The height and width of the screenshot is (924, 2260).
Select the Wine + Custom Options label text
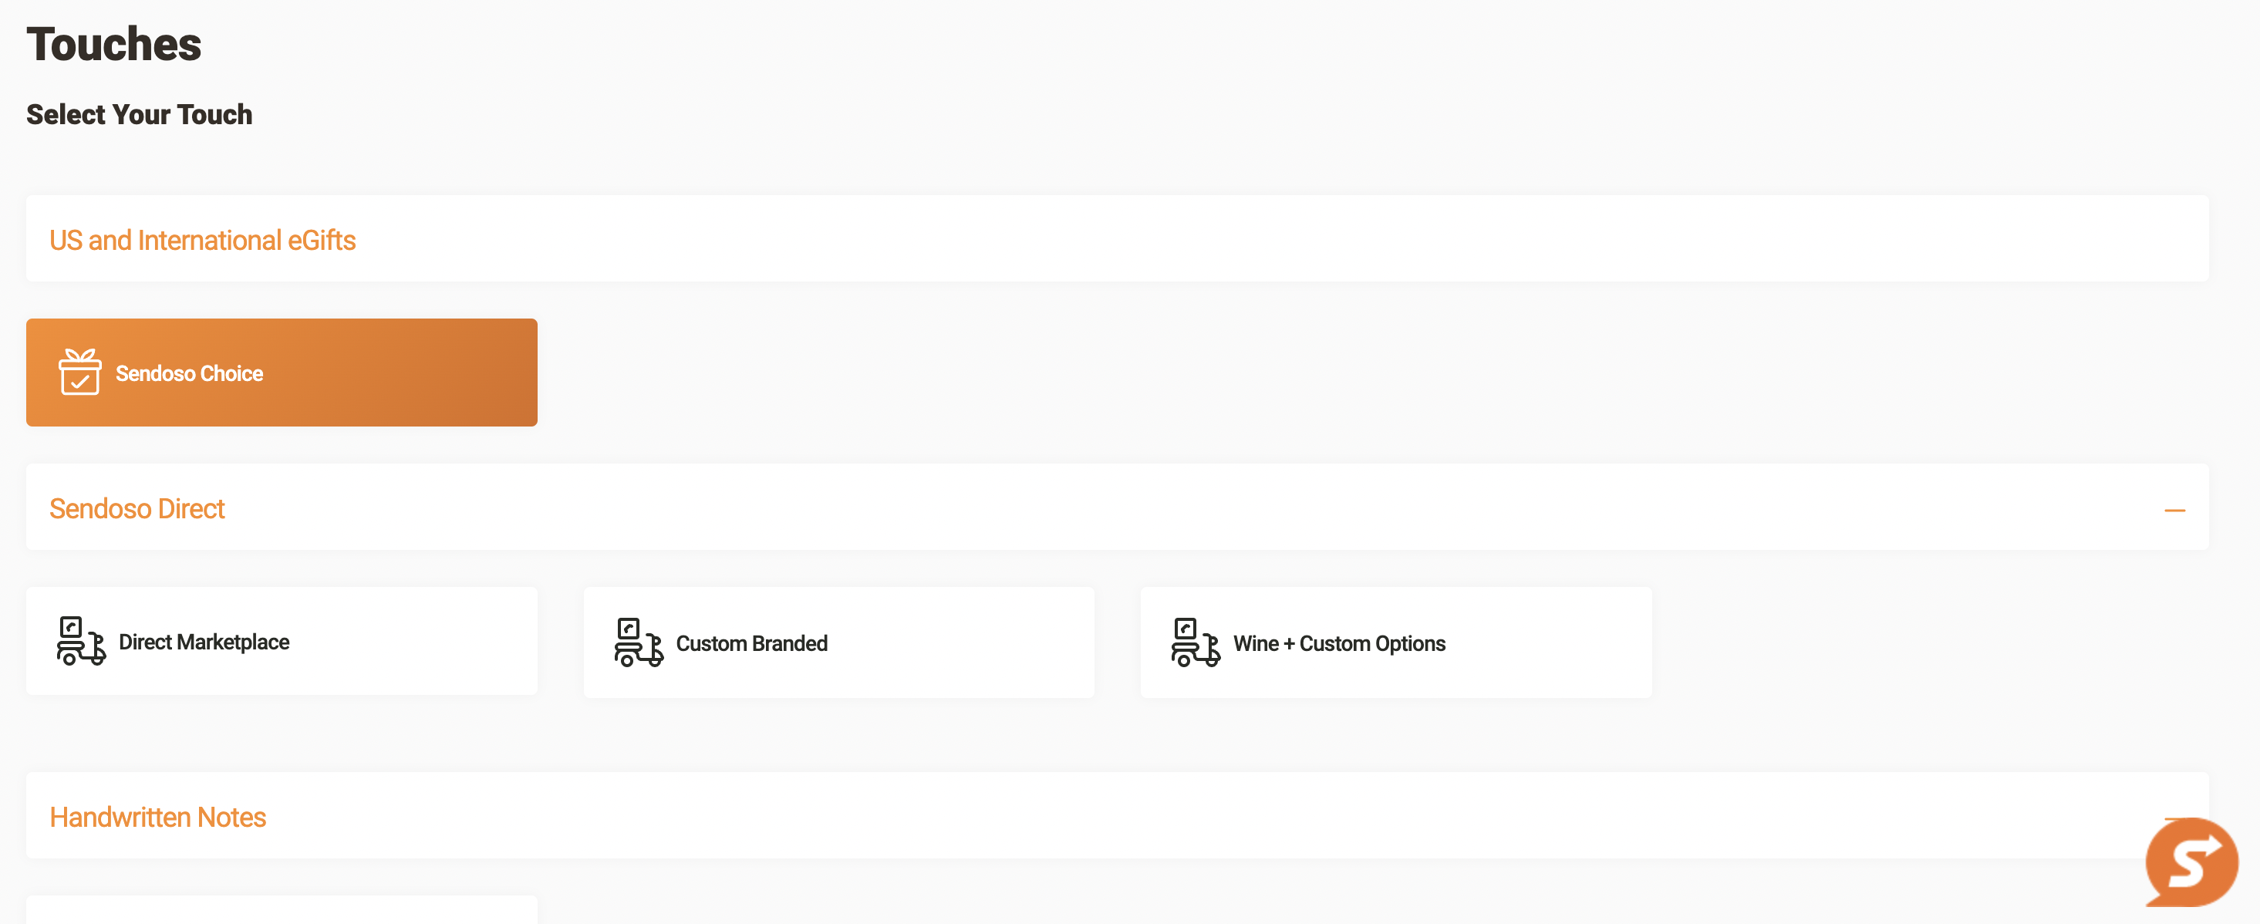[1339, 643]
